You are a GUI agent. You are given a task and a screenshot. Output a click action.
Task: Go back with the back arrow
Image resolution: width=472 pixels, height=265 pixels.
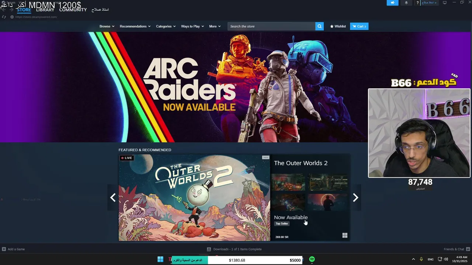click(x=4, y=10)
